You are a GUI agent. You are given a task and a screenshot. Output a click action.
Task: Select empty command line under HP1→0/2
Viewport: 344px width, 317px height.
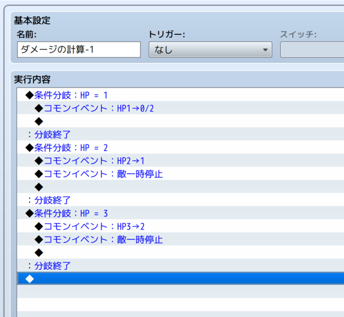(181, 121)
